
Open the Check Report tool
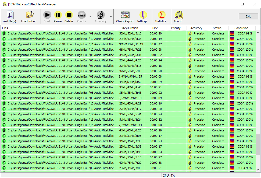point(125,17)
